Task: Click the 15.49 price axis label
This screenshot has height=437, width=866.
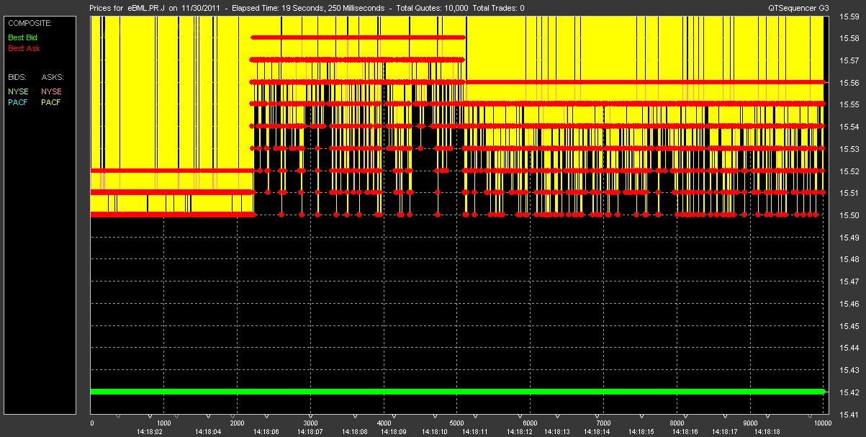Action: (849, 238)
